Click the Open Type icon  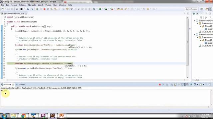pos(122,9)
